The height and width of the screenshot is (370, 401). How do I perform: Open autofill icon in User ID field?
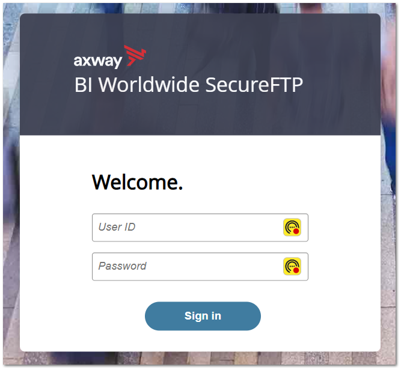click(x=292, y=228)
